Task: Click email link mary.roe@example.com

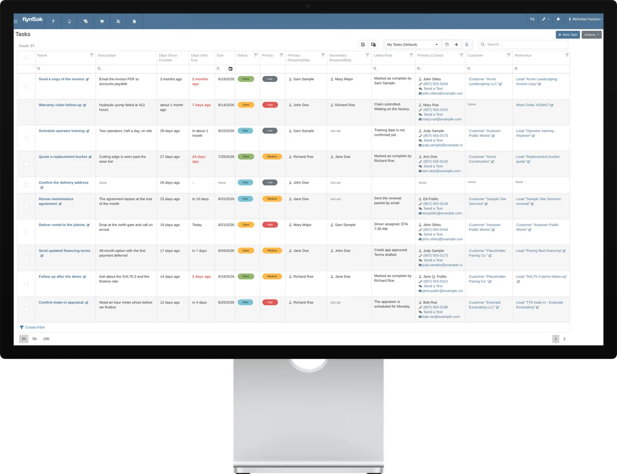Action: click(442, 119)
